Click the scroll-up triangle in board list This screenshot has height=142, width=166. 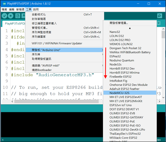[130, 28]
